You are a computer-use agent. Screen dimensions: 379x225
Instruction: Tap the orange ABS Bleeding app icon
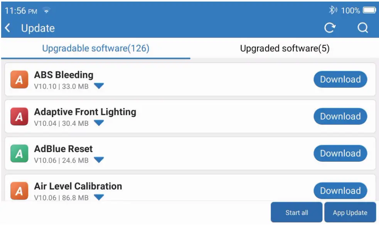point(19,80)
